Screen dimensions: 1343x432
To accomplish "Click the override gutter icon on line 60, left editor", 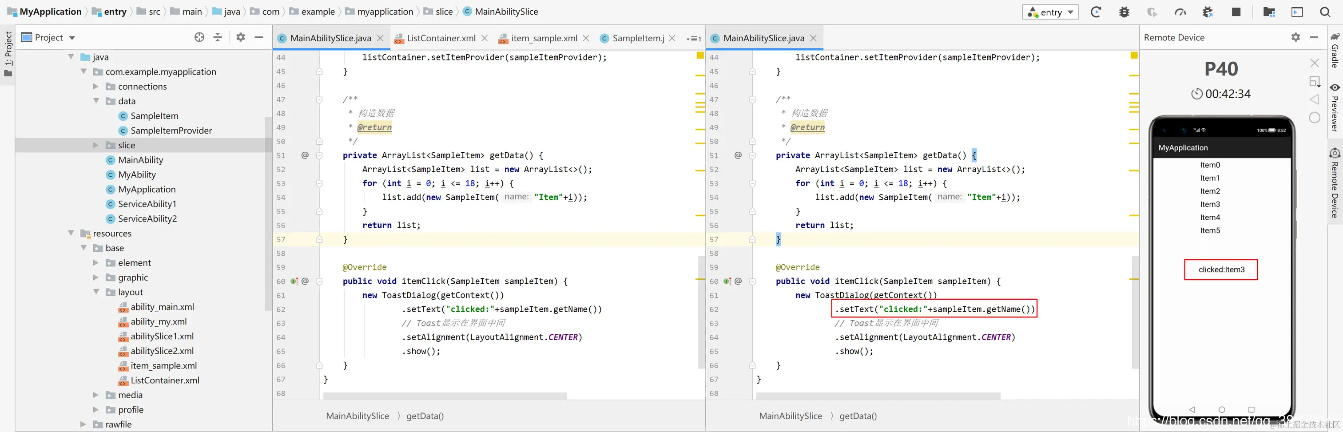I will (294, 281).
